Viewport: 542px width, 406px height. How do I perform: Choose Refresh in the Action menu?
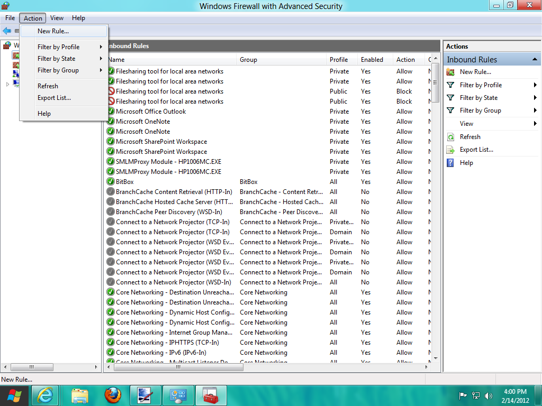(64, 86)
